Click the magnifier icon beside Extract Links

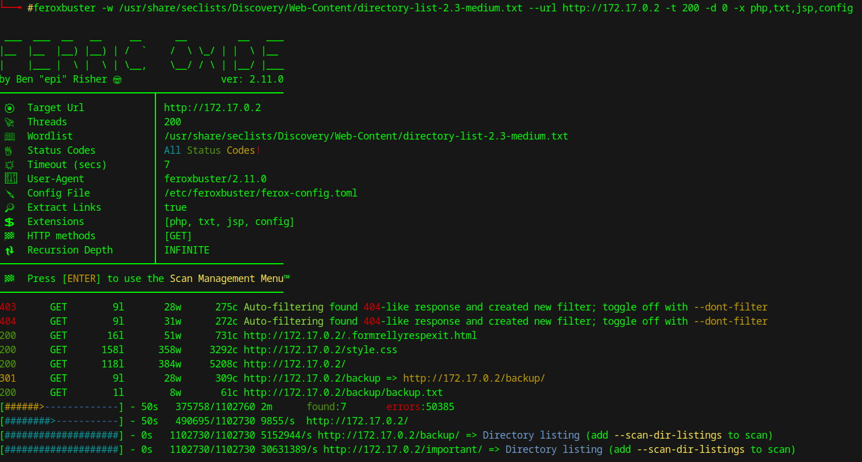click(10, 208)
